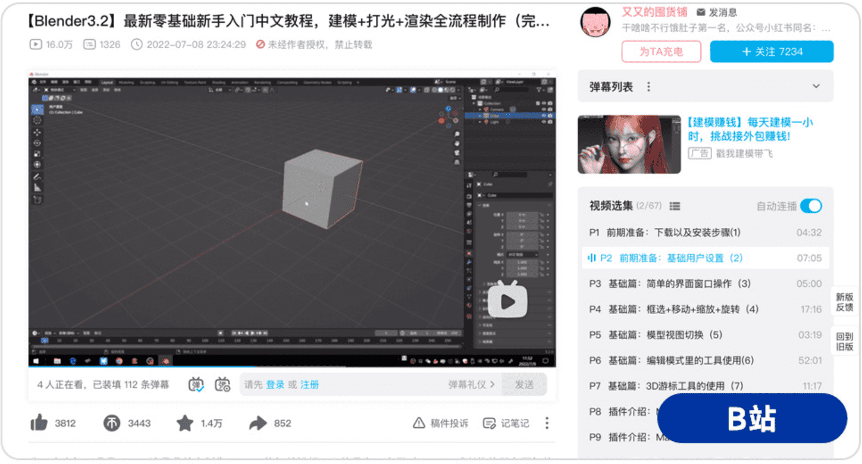The image size is (862, 464).
Task: Select the Move tool in Blender video
Action: coord(37,132)
